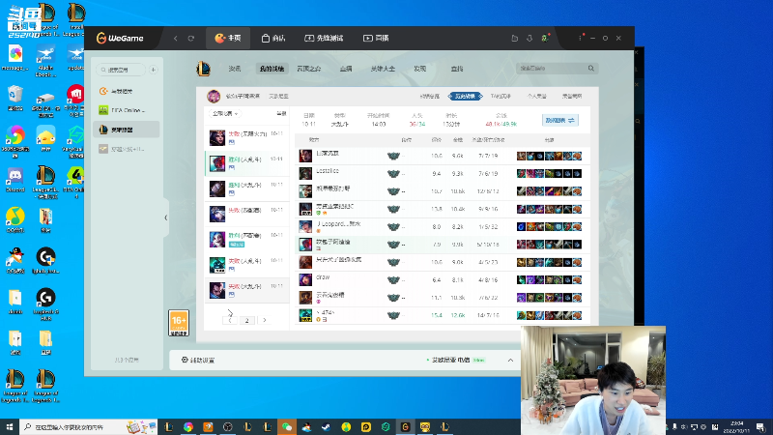The width and height of the screenshot is (773, 435).
Task: Open Steam from the taskbar
Action: [x=327, y=426]
